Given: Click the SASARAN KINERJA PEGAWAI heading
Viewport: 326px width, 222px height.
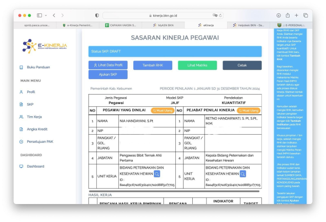Looking at the screenshot, I should (x=175, y=38).
